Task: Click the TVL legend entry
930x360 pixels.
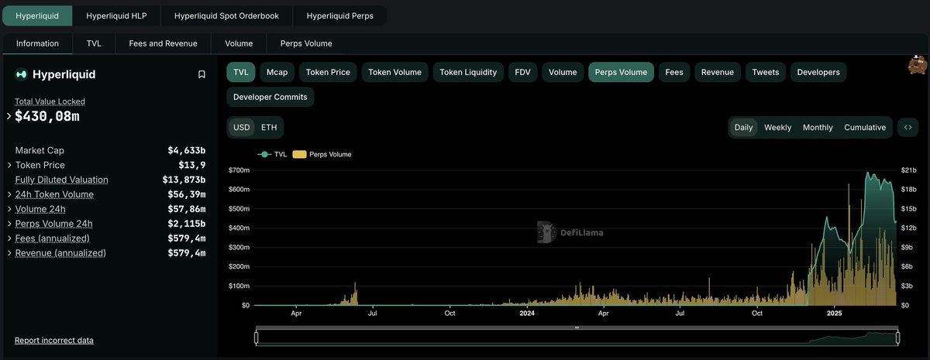Action: pos(273,154)
